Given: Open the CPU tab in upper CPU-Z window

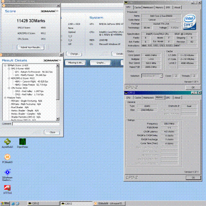Looking at the screenshot, I should pyautogui.click(x=128, y=7).
